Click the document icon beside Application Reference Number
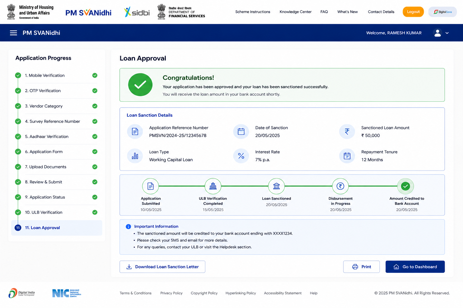 [135, 131]
